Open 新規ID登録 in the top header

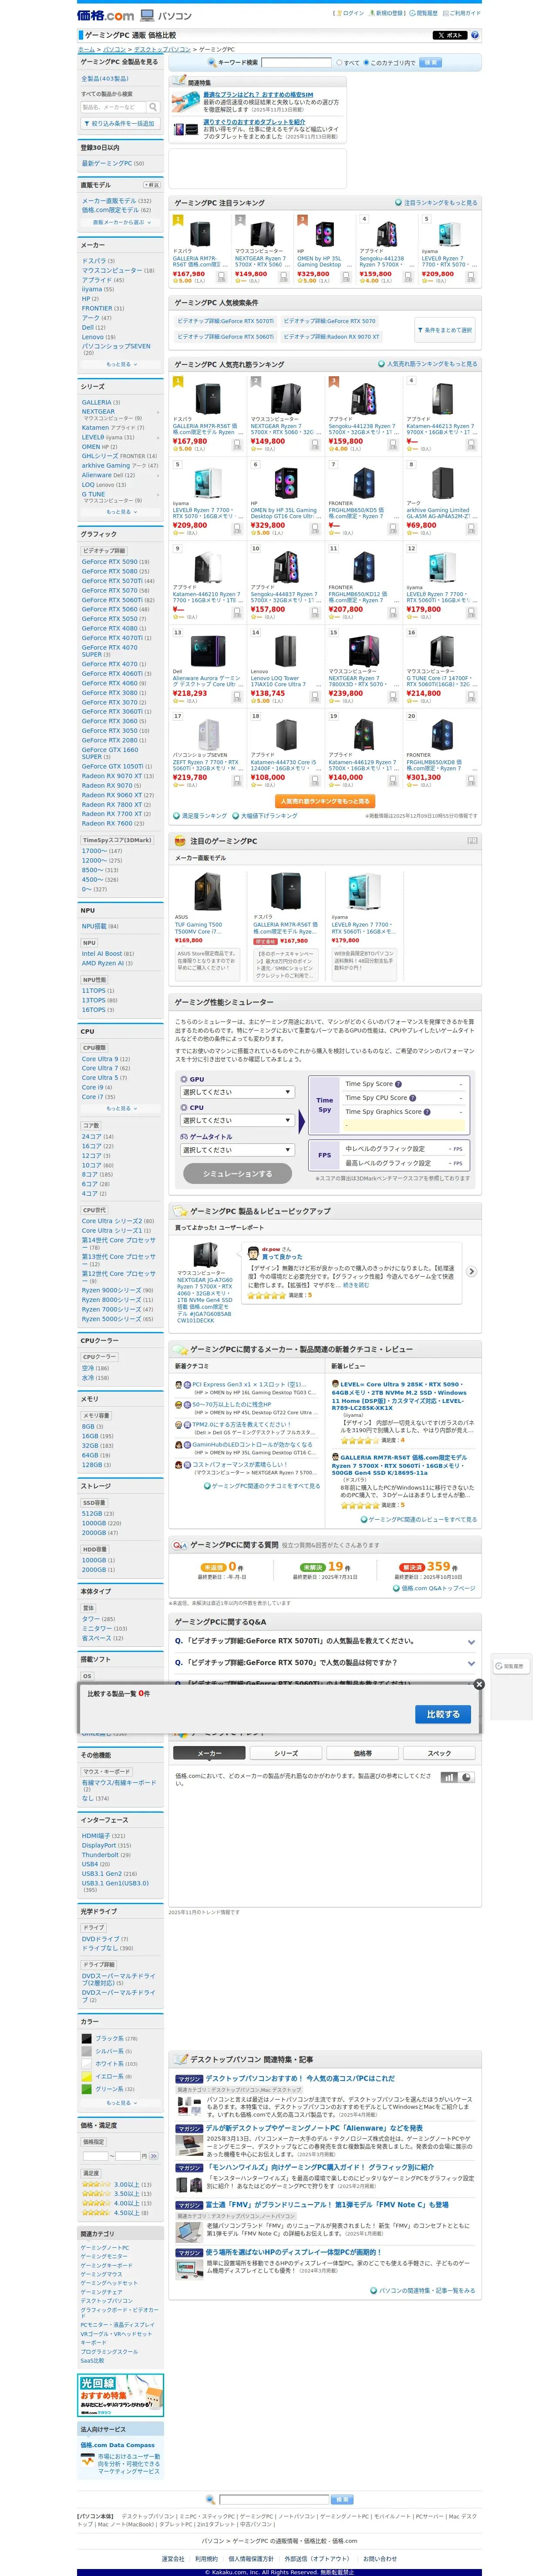389,13
